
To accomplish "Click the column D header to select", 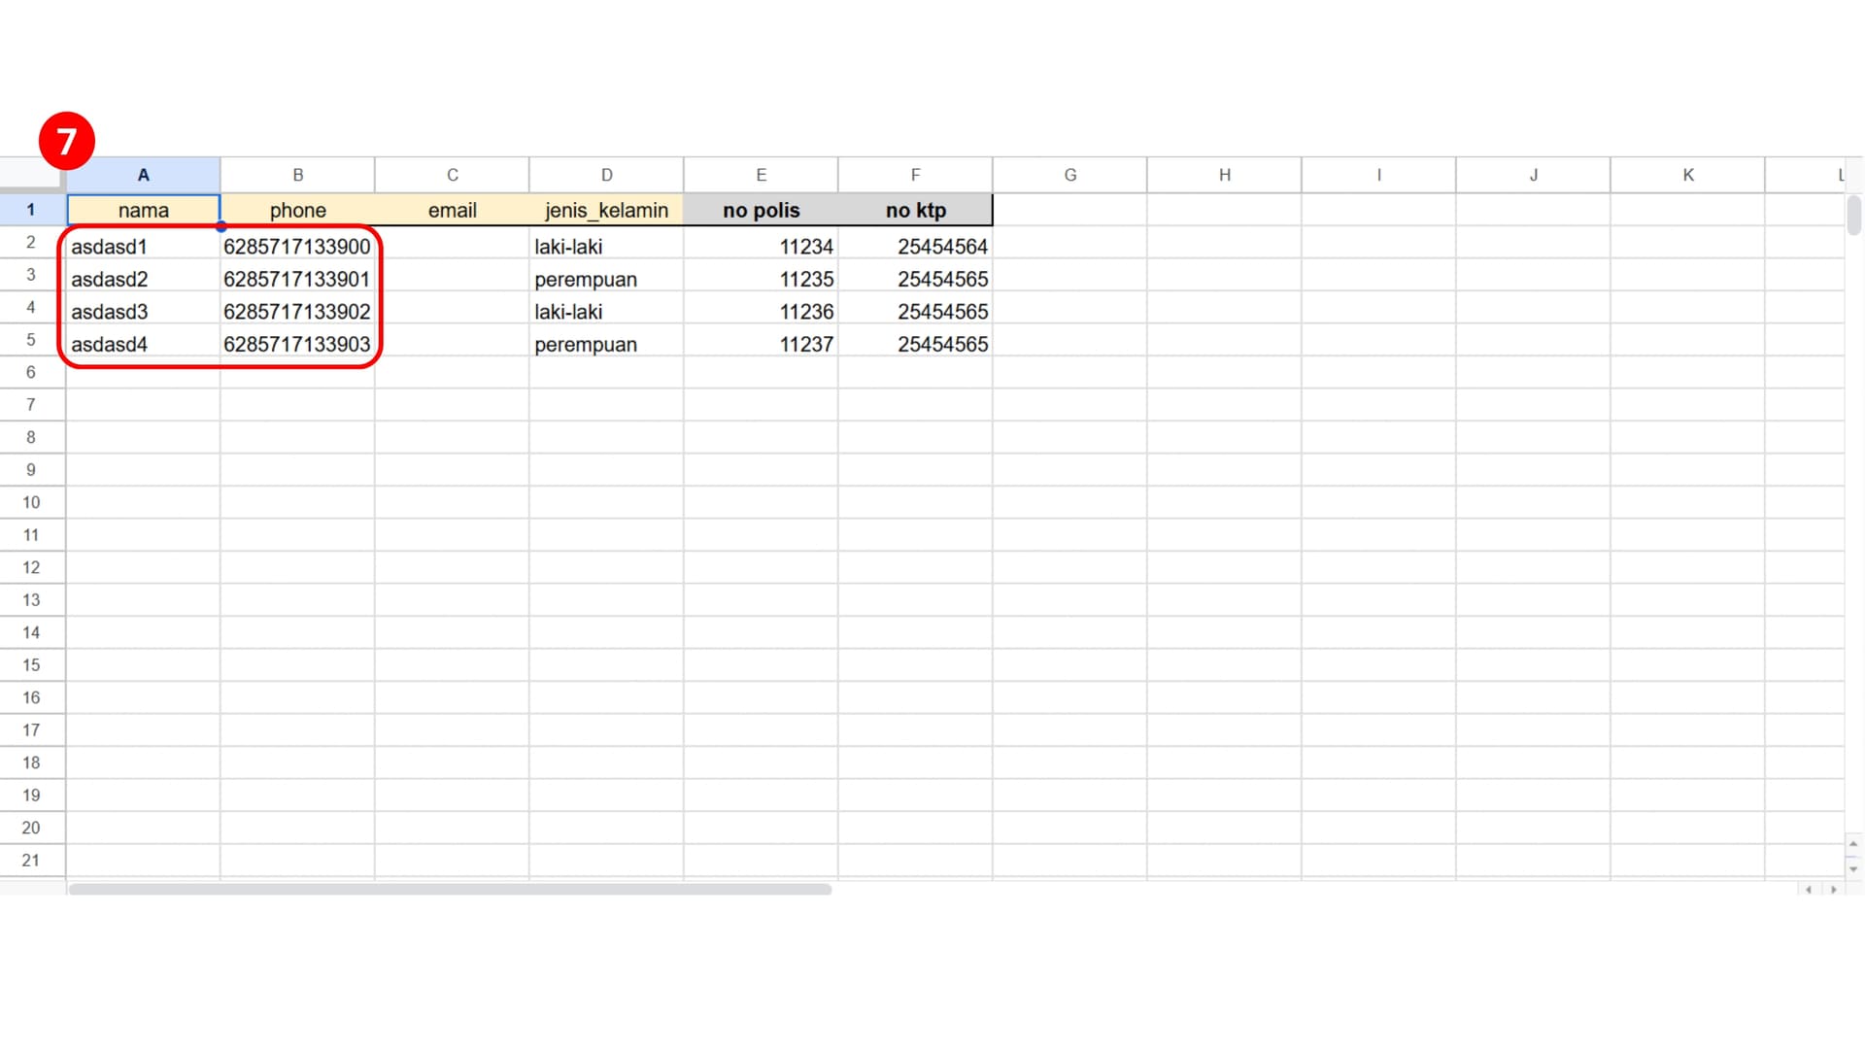I will coord(606,174).
